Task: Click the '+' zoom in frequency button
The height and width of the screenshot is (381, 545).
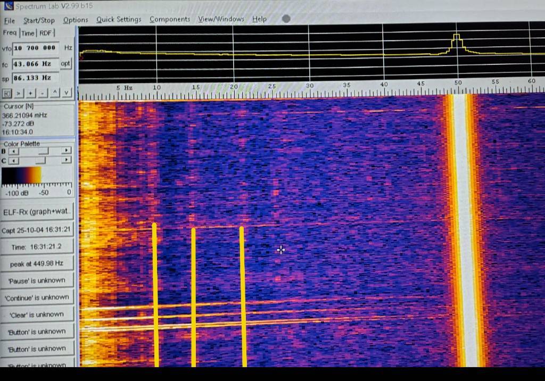Action: click(x=30, y=93)
